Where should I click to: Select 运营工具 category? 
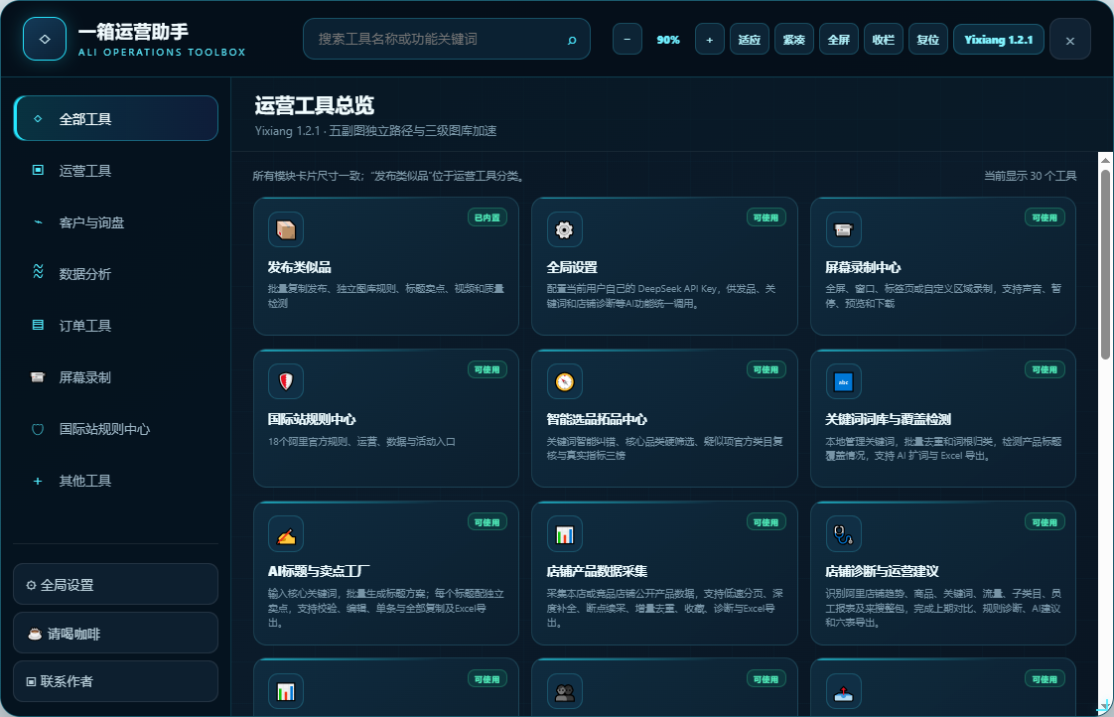116,170
